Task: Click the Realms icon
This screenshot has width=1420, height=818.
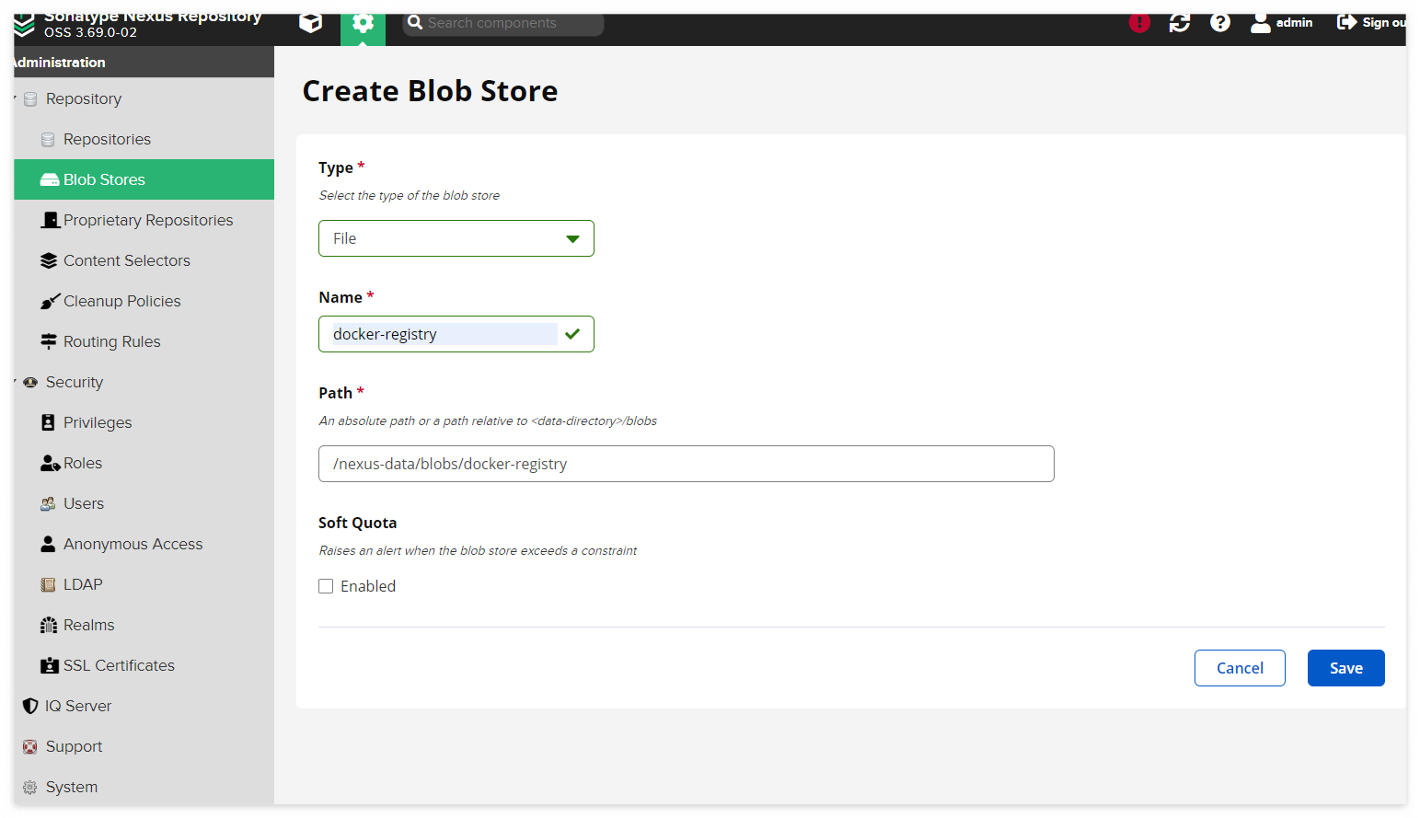Action: click(49, 626)
